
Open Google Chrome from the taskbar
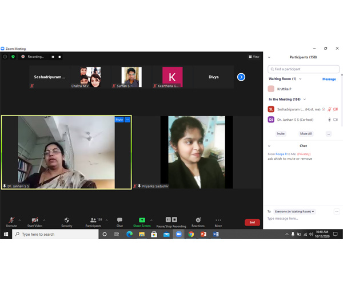click(191, 234)
